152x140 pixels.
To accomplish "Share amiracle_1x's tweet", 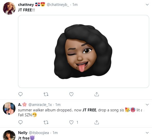I will (97, 122).
